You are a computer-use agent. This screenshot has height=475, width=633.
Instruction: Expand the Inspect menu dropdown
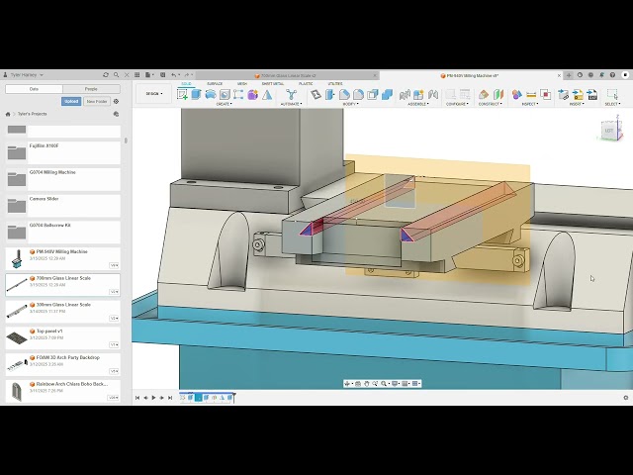[x=530, y=104]
